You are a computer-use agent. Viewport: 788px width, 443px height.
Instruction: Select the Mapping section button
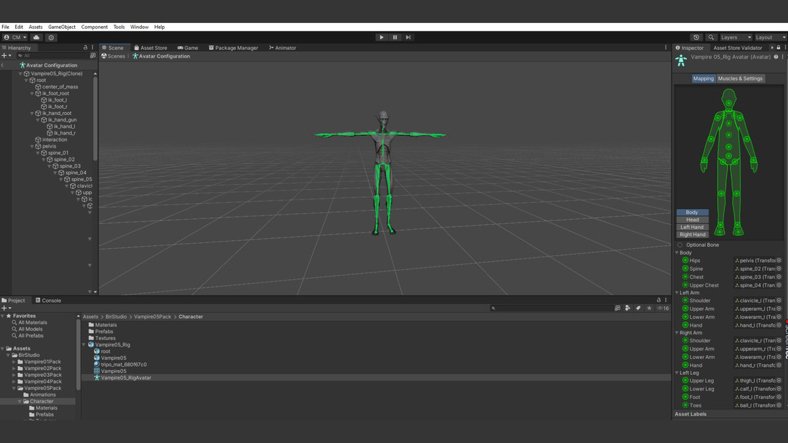[703, 78]
